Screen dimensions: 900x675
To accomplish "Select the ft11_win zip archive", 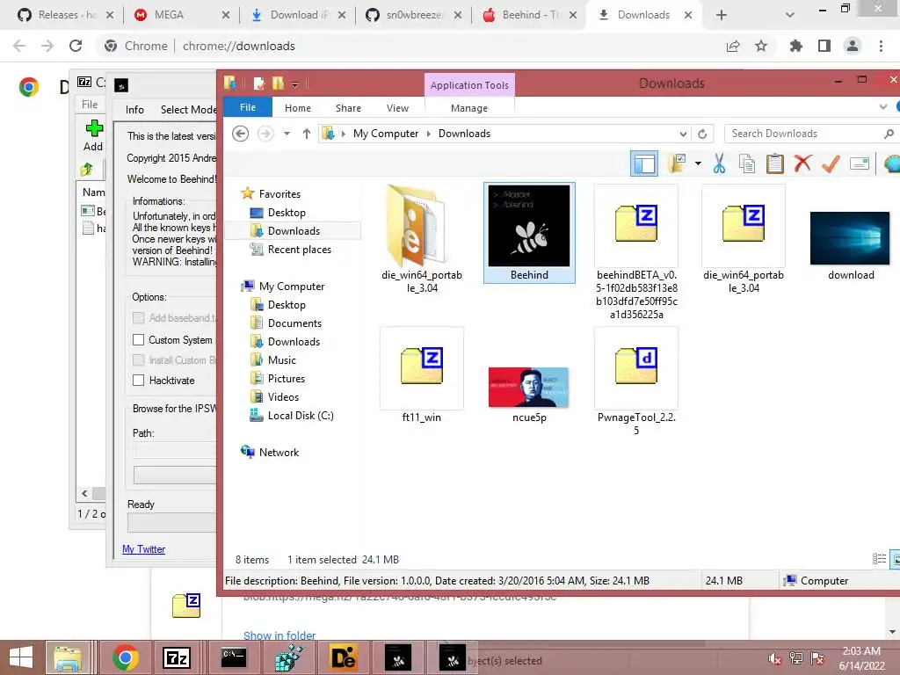I will [422, 375].
